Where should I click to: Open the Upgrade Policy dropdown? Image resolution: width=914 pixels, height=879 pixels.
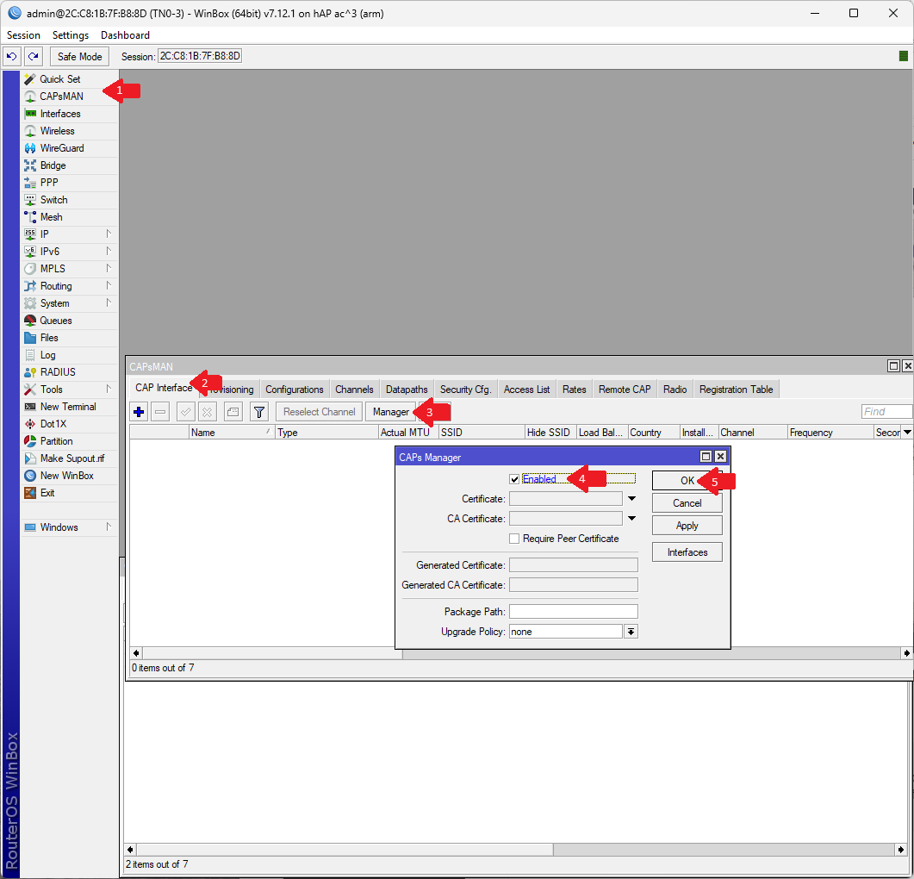[631, 631]
